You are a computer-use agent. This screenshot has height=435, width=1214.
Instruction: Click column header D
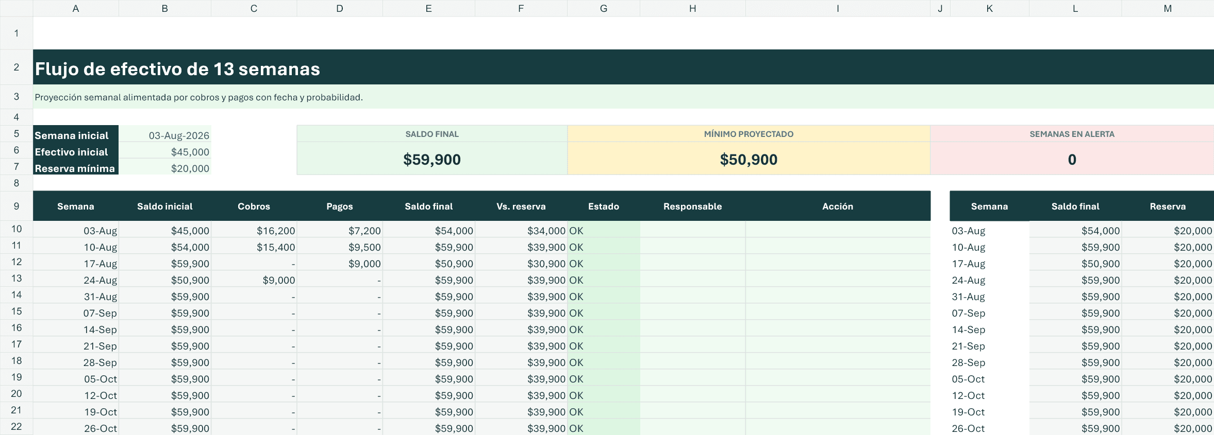[x=340, y=8]
